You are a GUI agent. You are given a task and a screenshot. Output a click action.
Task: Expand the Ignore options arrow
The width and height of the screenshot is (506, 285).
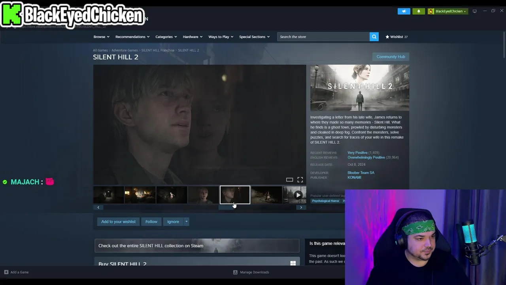point(186,222)
